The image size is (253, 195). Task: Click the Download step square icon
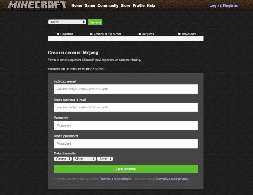(180, 34)
